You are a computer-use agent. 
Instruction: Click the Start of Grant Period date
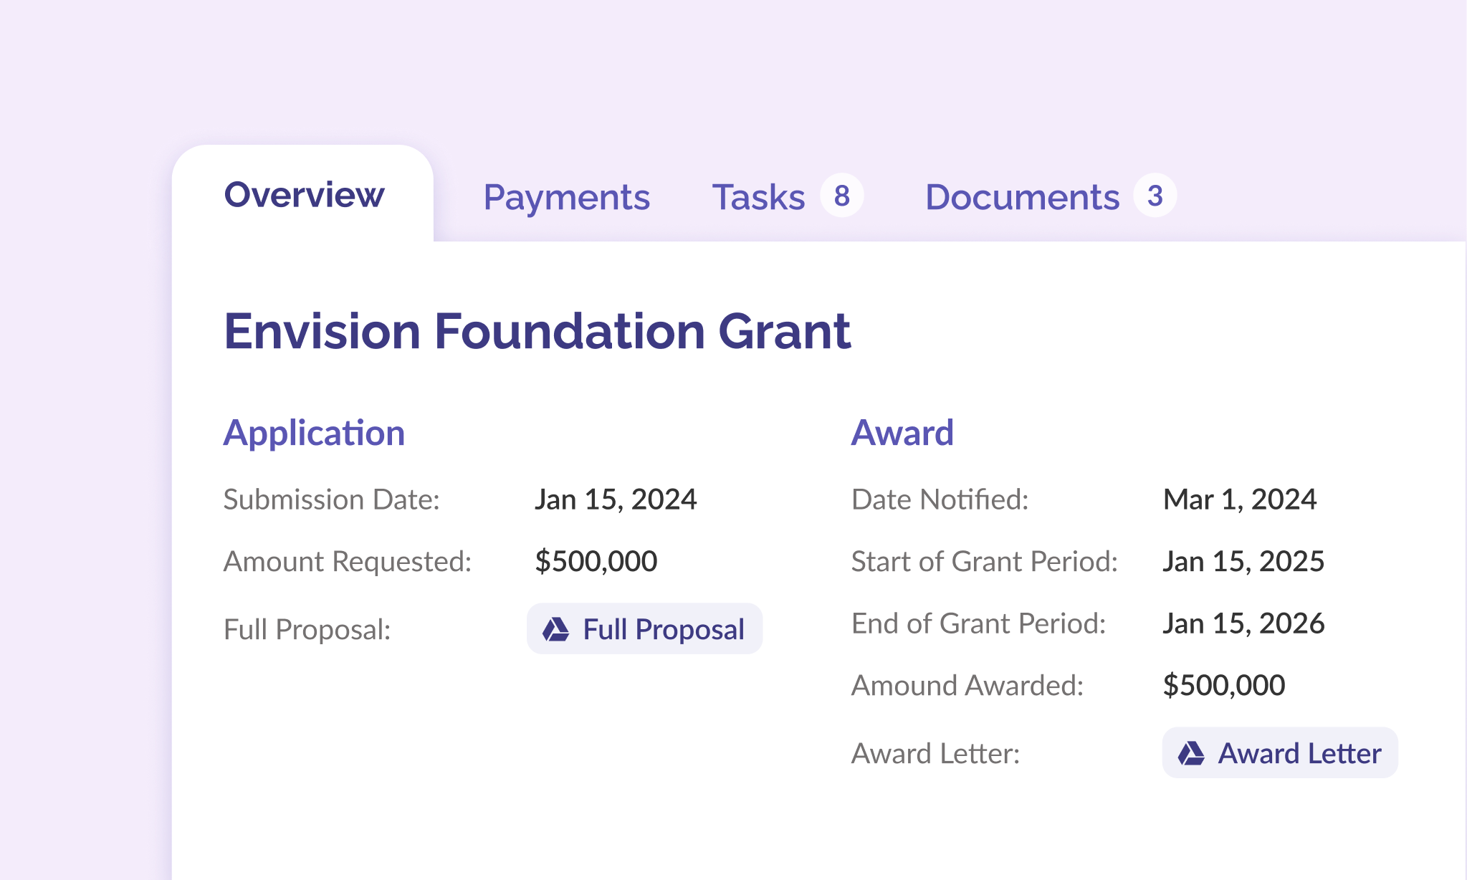(x=1243, y=561)
